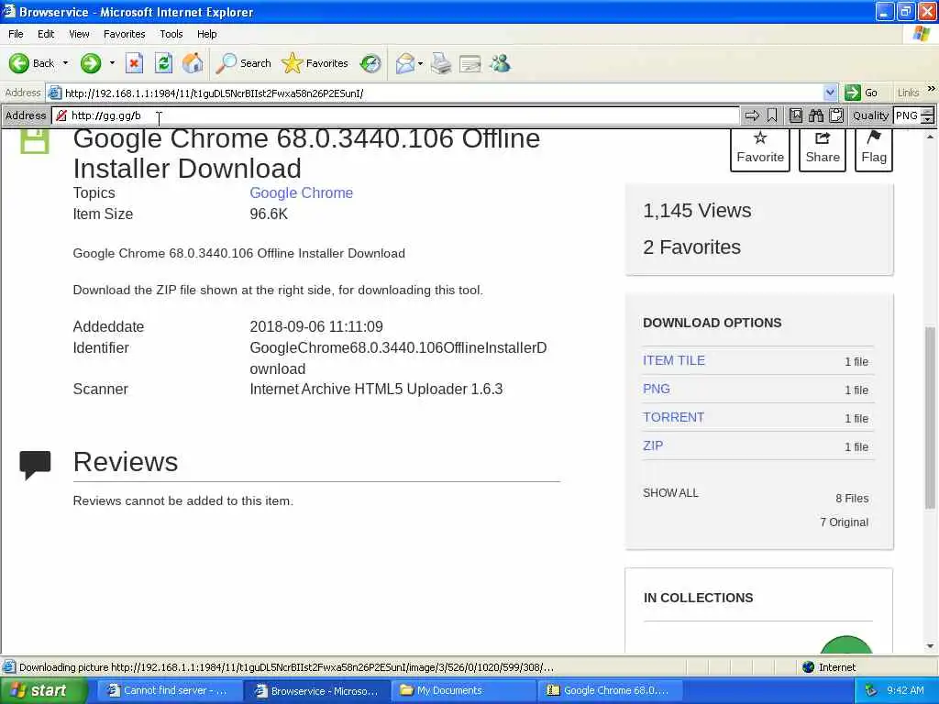
Task: Open the IE Search pane
Action: [x=243, y=63]
